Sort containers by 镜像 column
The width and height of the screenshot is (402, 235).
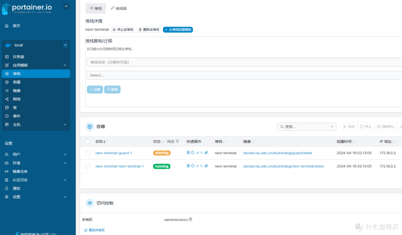pyautogui.click(x=249, y=142)
